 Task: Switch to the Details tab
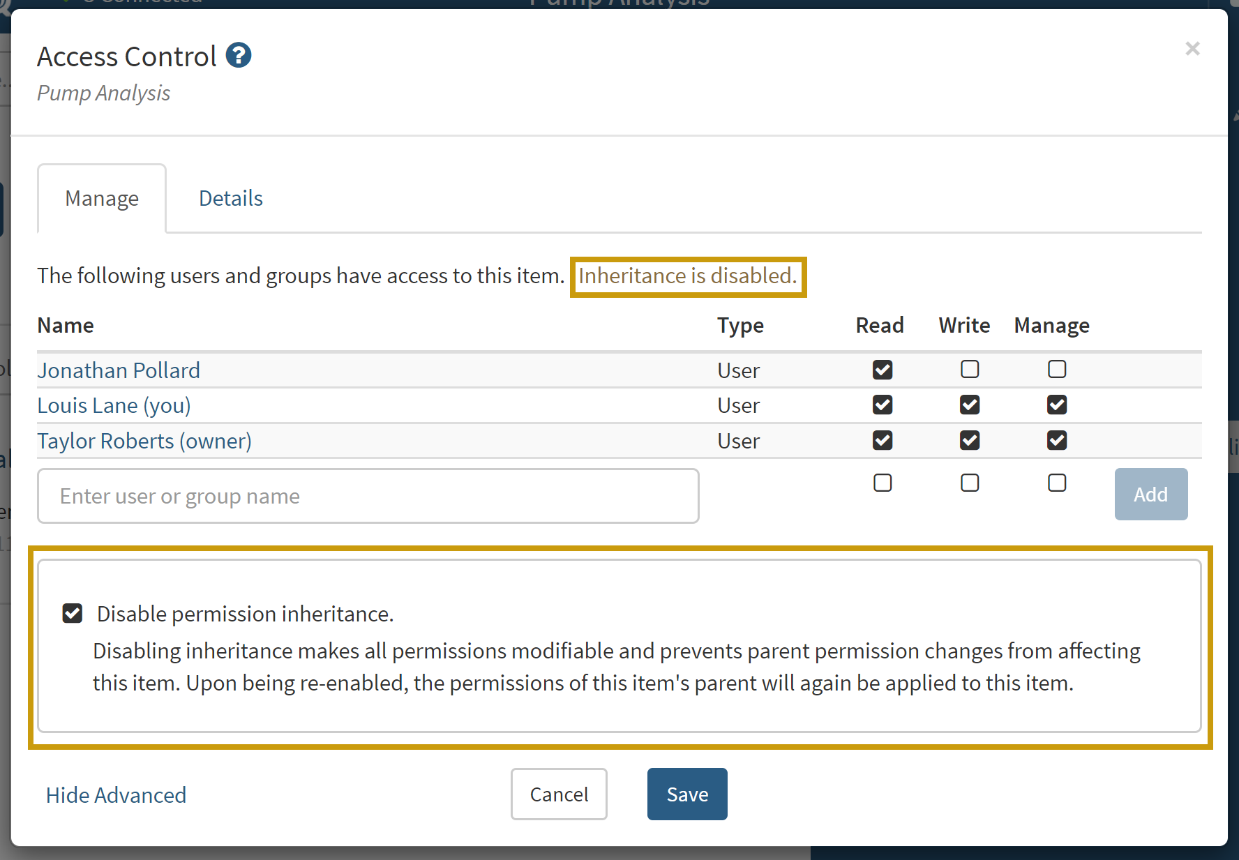[x=230, y=199]
